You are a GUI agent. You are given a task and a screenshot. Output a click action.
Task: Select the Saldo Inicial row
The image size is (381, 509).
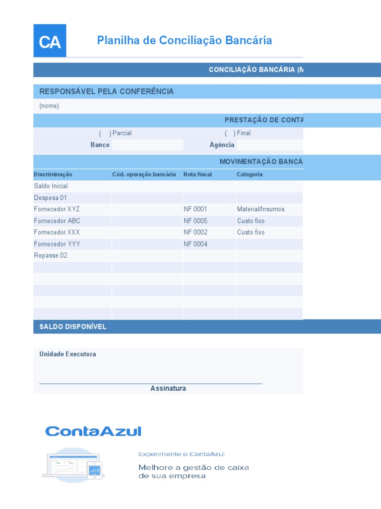168,186
